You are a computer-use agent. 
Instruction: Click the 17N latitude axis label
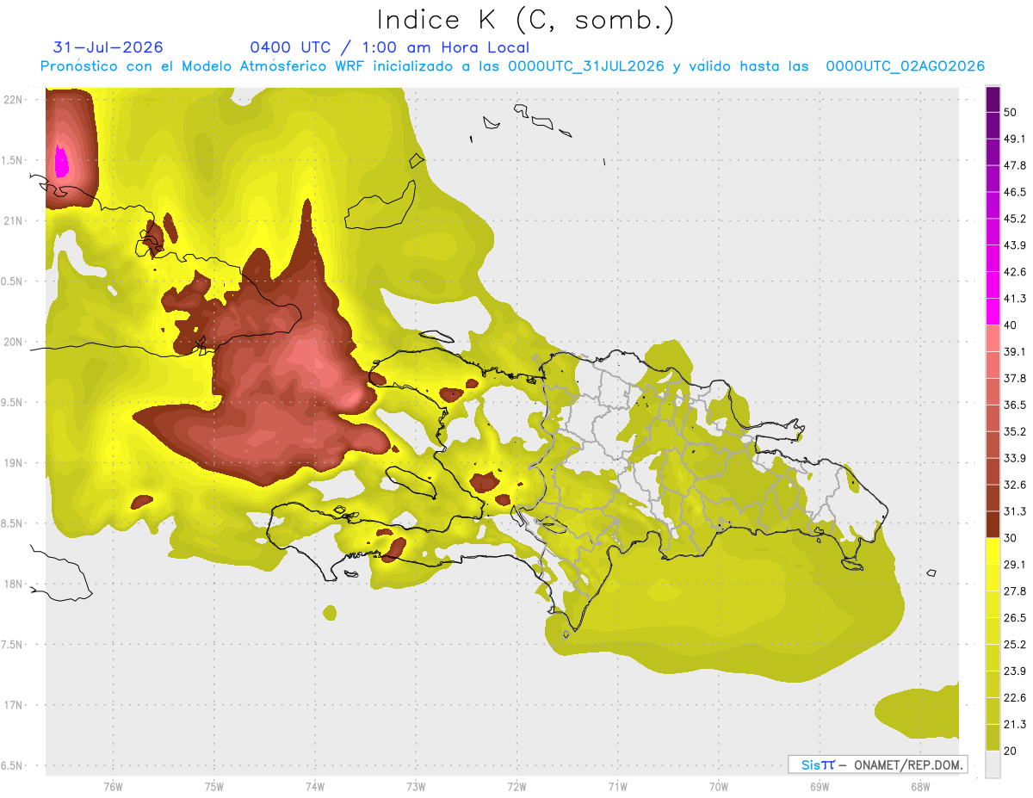(14, 705)
